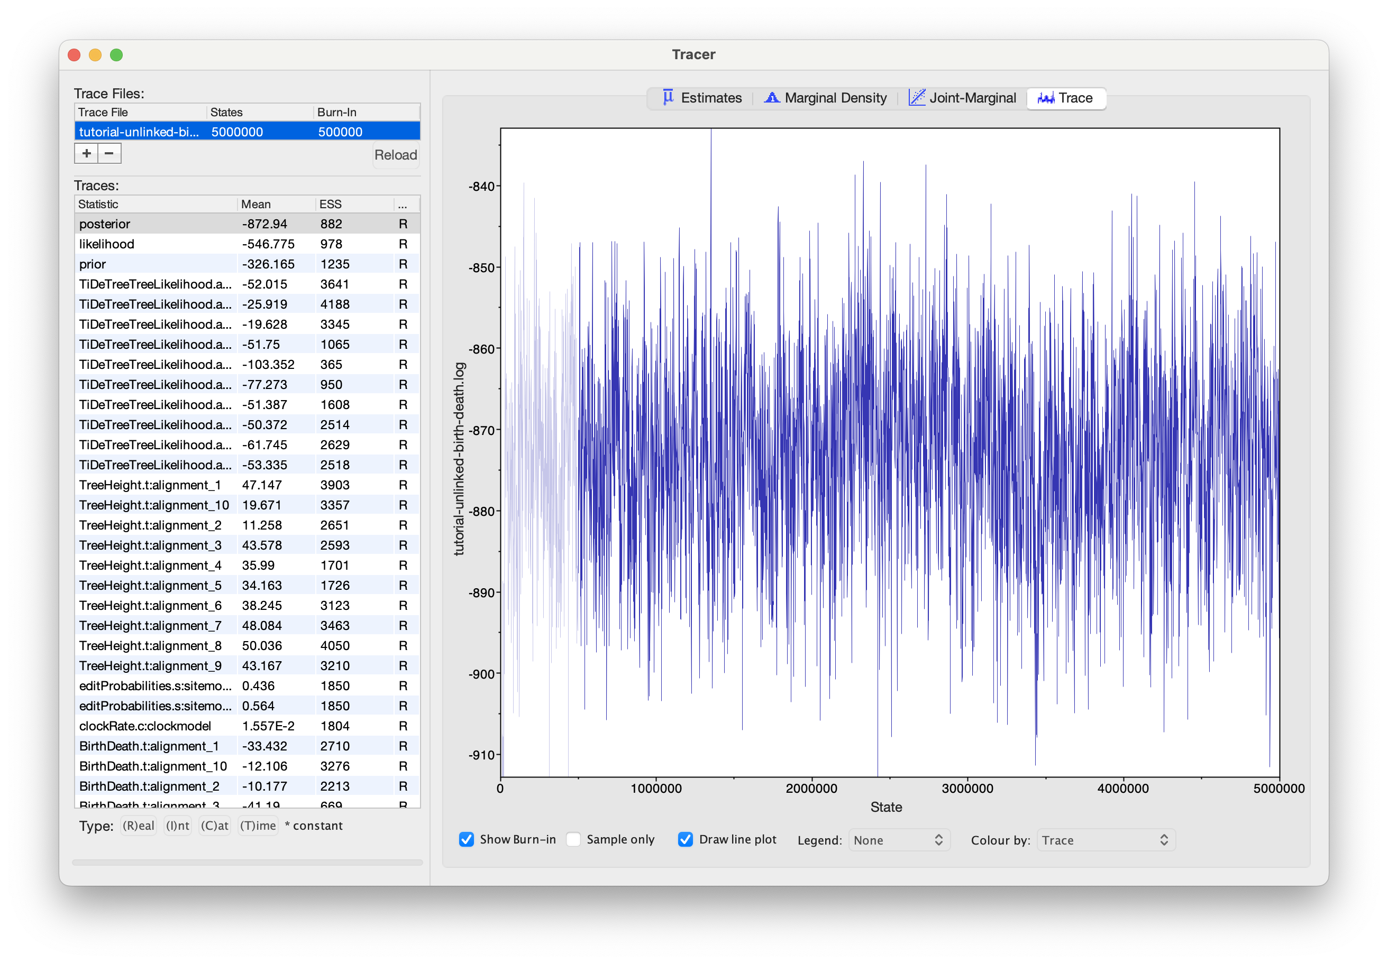Select BirthDeath.t:alignment_2 row
The width and height of the screenshot is (1388, 964).
(x=247, y=786)
